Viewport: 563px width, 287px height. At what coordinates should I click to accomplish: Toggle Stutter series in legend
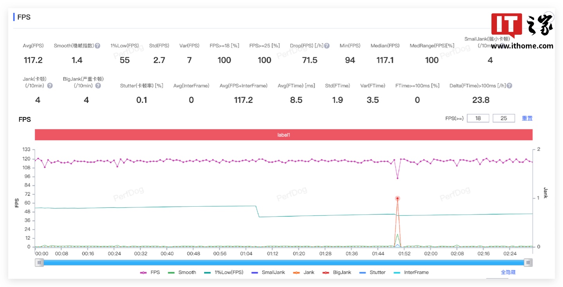[373, 272]
